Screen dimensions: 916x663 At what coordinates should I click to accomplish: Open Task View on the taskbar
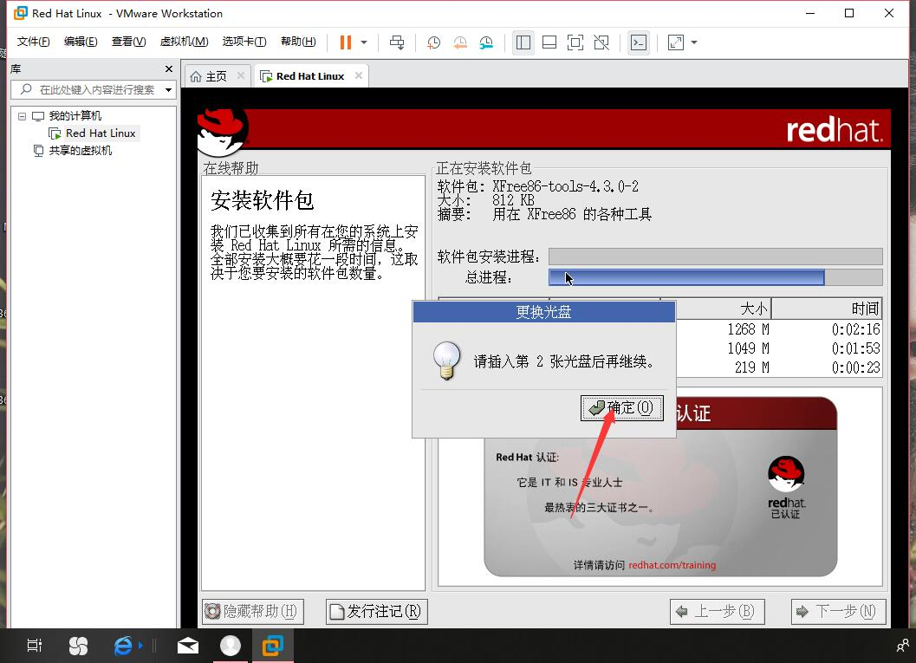coord(35,646)
